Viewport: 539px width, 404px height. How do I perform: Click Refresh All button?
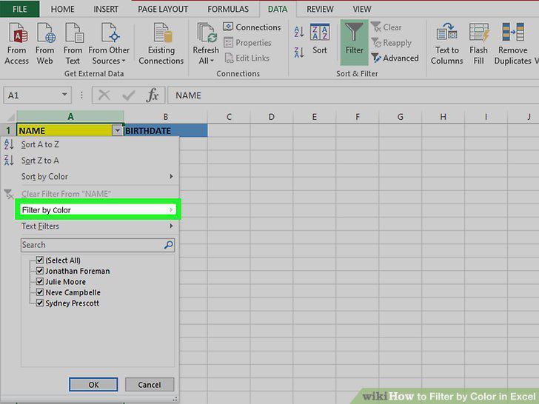(x=206, y=43)
